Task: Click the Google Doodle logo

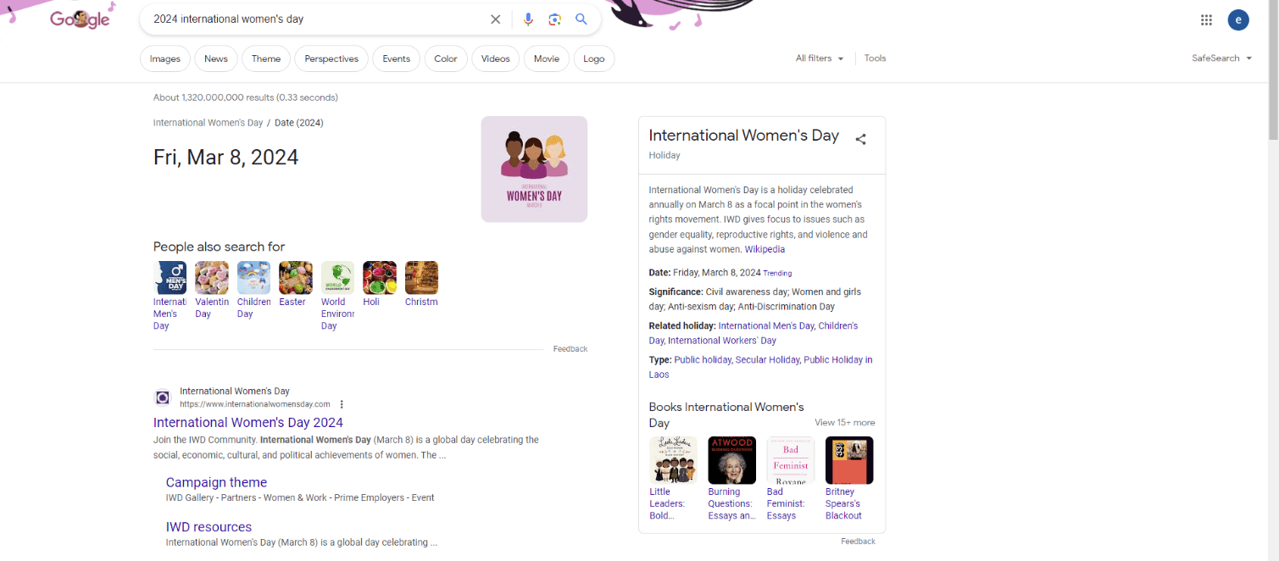Action: 80,19
